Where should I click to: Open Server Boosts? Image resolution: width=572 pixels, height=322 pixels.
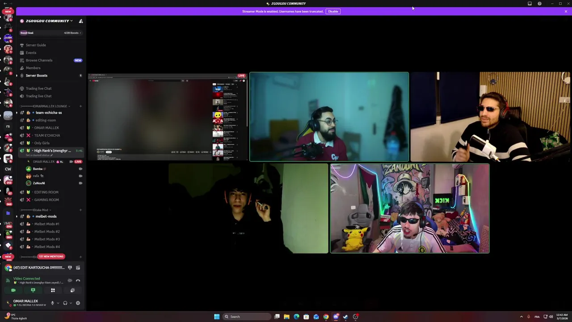point(36,76)
